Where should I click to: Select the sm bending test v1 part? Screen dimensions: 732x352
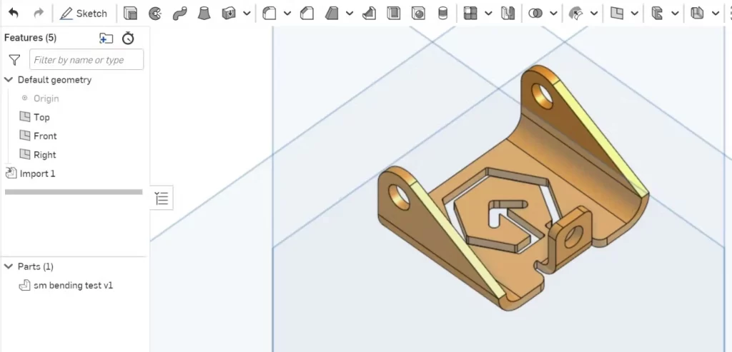pos(66,286)
